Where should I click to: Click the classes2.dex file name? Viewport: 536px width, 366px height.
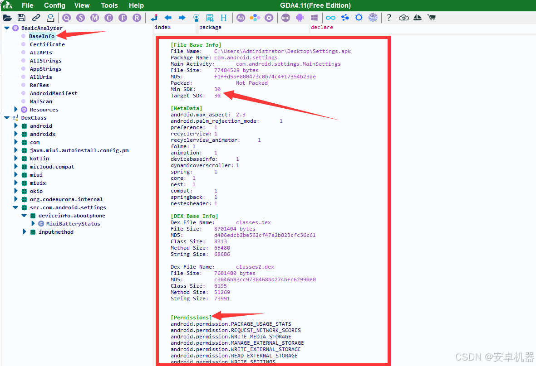(x=255, y=267)
